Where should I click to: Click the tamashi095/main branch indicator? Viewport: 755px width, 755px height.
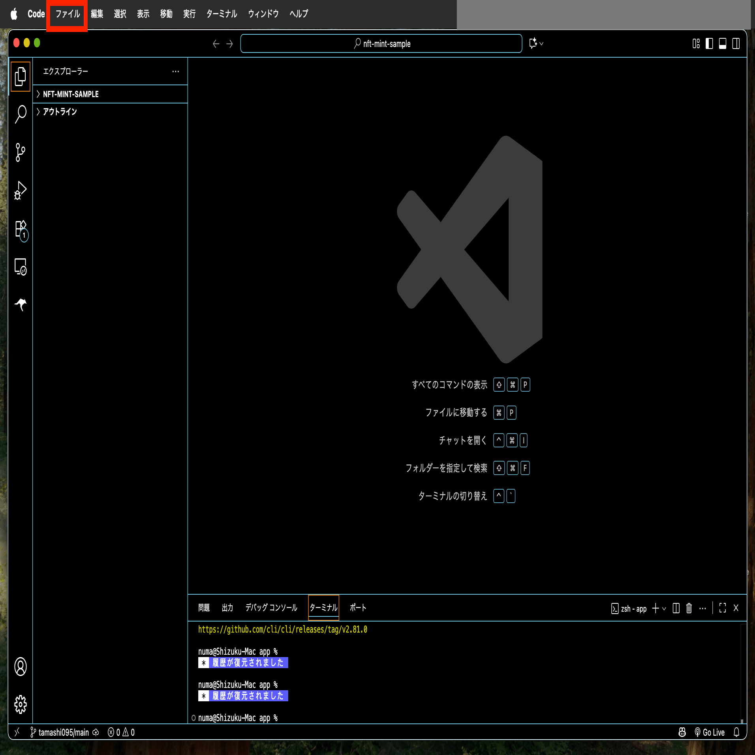tap(60, 732)
